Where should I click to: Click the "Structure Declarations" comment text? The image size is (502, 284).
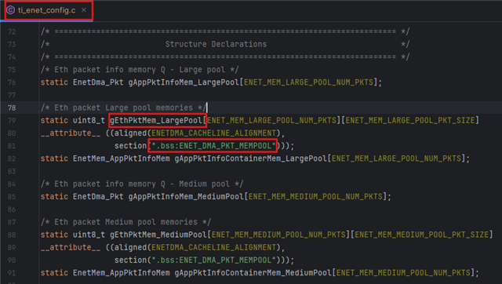tap(216, 44)
